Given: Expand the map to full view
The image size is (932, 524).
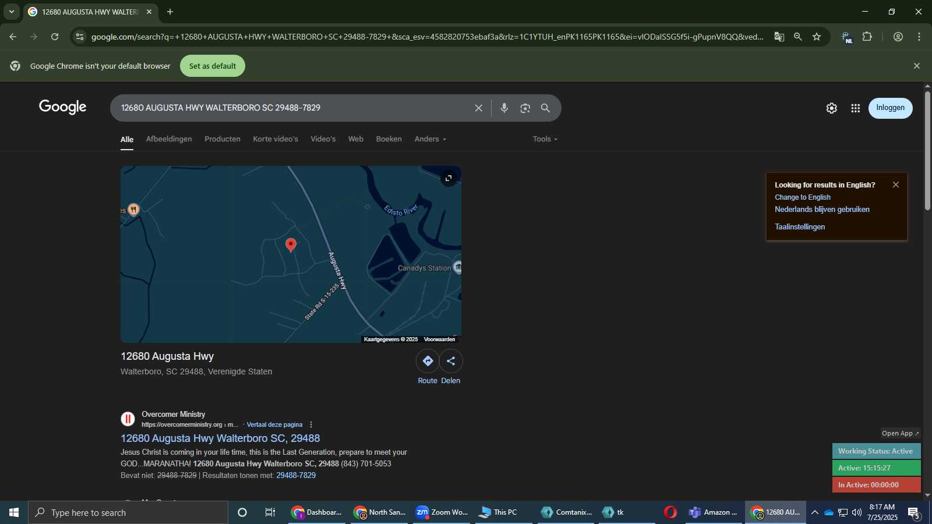Looking at the screenshot, I should pos(449,178).
